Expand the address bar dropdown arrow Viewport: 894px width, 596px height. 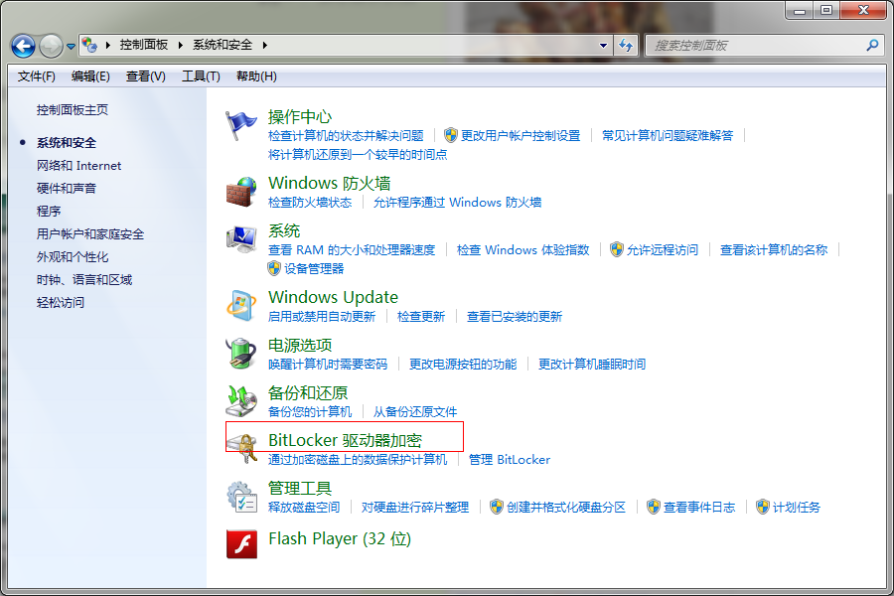click(x=604, y=45)
